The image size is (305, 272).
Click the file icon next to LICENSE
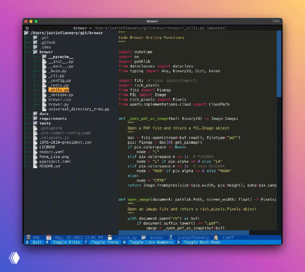tap(35, 147)
